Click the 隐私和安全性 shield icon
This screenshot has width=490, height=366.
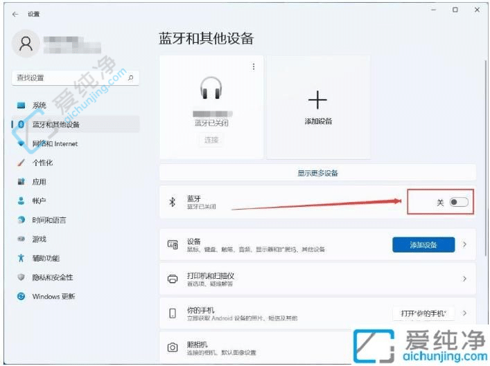click(x=21, y=277)
